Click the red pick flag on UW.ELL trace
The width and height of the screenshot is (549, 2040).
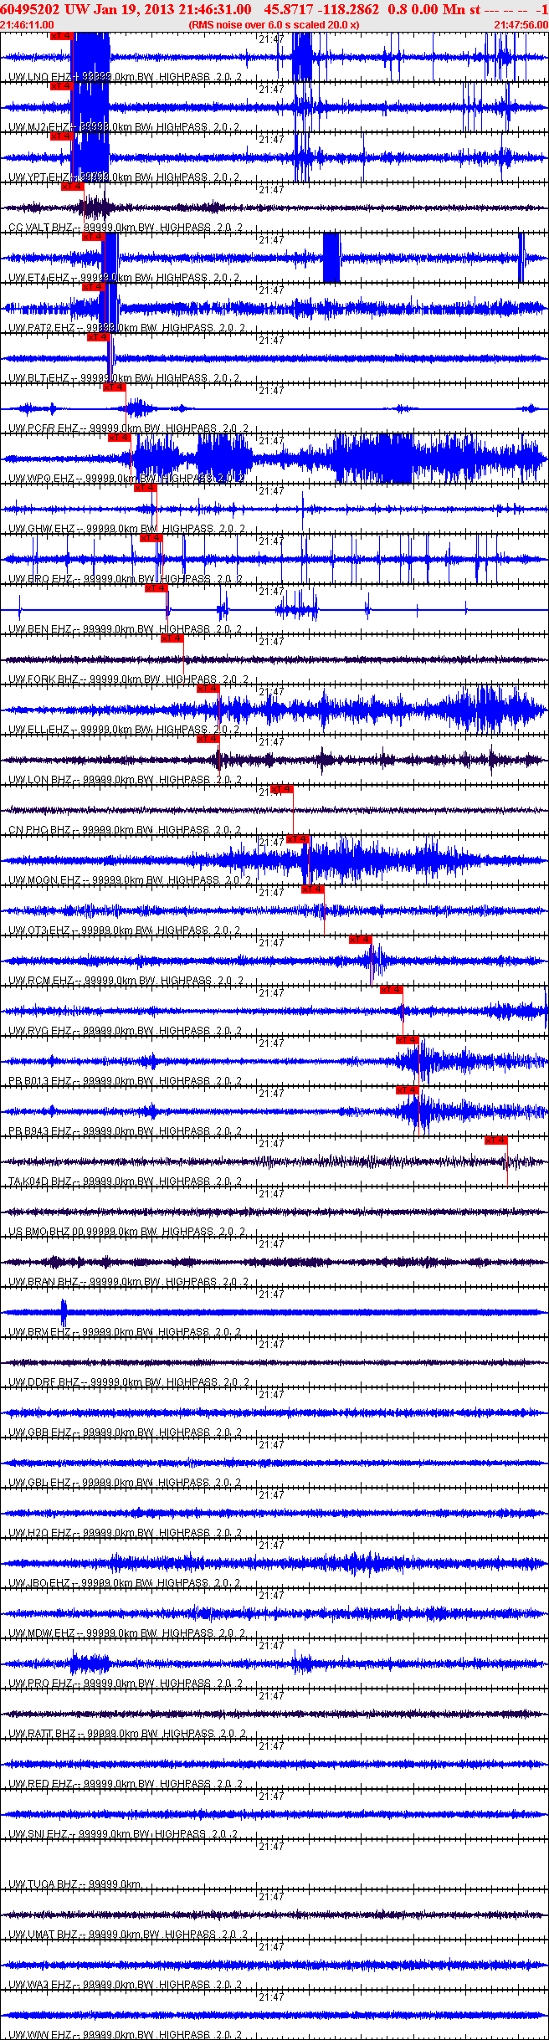pos(208,689)
